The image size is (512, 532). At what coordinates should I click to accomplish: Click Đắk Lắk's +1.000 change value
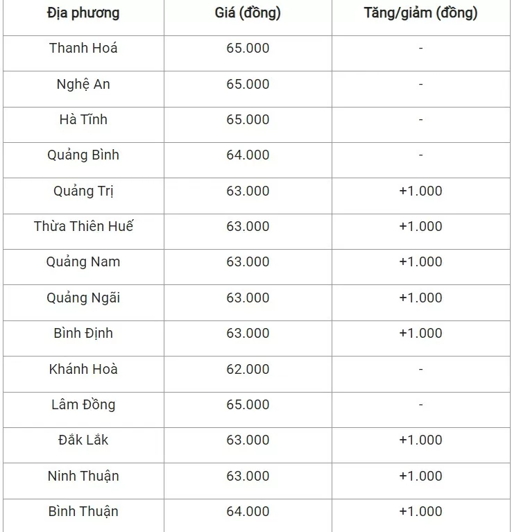pos(420,440)
